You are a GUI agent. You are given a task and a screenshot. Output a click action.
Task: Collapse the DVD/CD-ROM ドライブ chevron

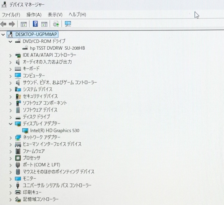coord(10,42)
